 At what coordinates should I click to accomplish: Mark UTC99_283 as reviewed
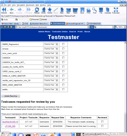pyautogui.click(x=102, y=126)
